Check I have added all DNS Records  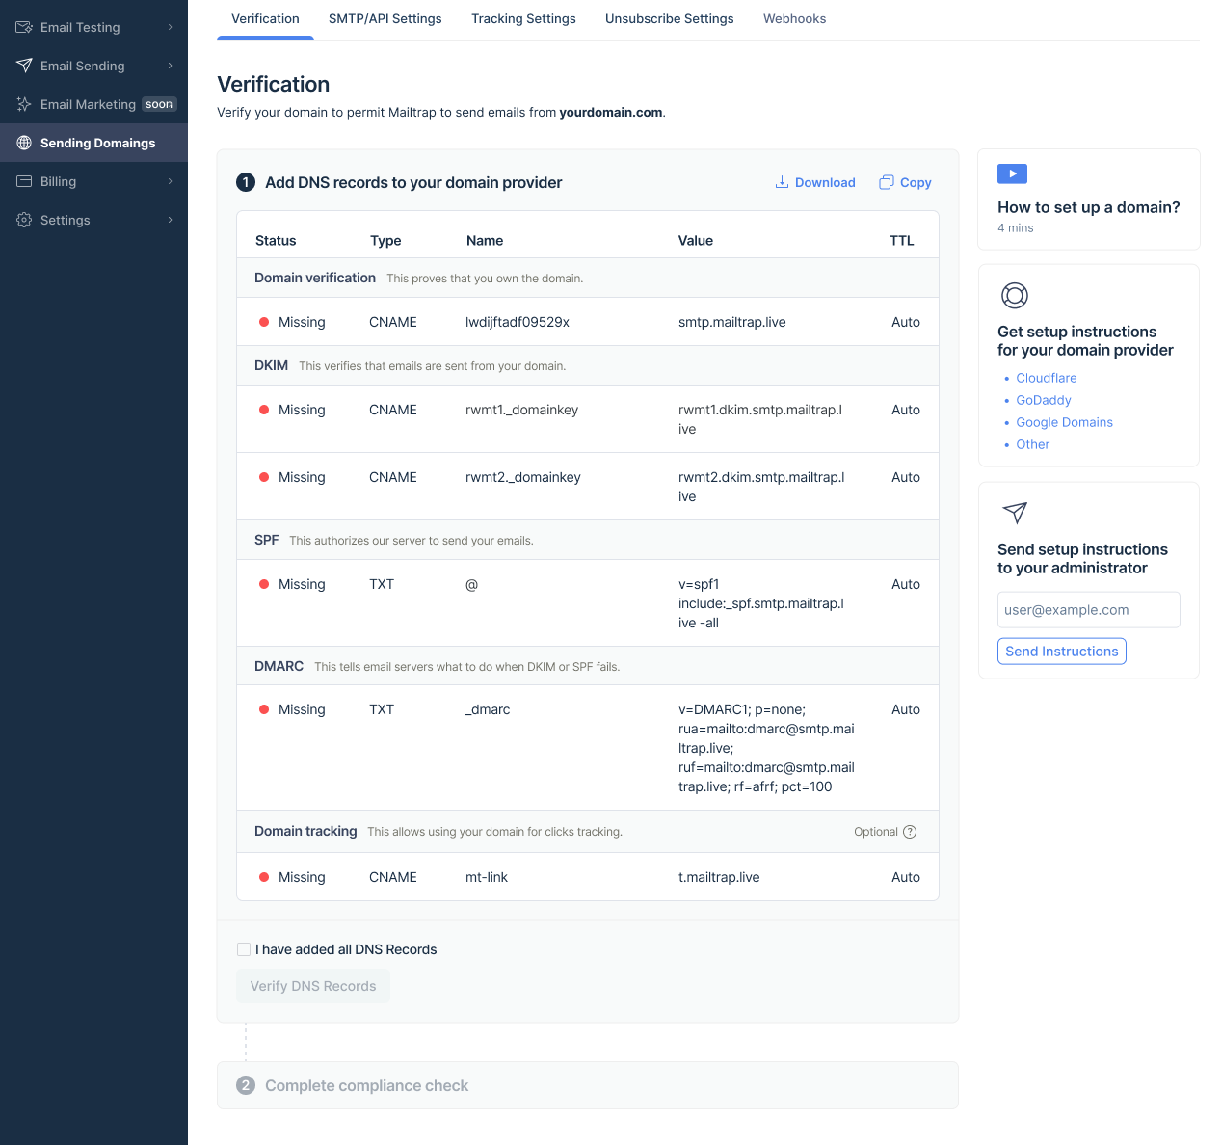pyautogui.click(x=244, y=949)
